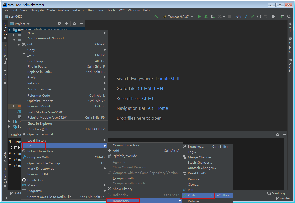Open the Run Anything window icon in toolbar
Viewport: 295px width, 203px height.
point(283,17)
